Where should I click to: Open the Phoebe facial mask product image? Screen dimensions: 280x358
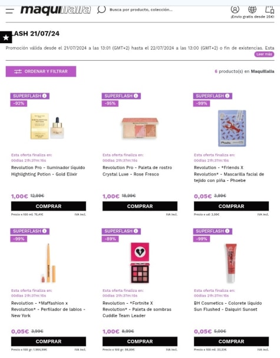232,128
